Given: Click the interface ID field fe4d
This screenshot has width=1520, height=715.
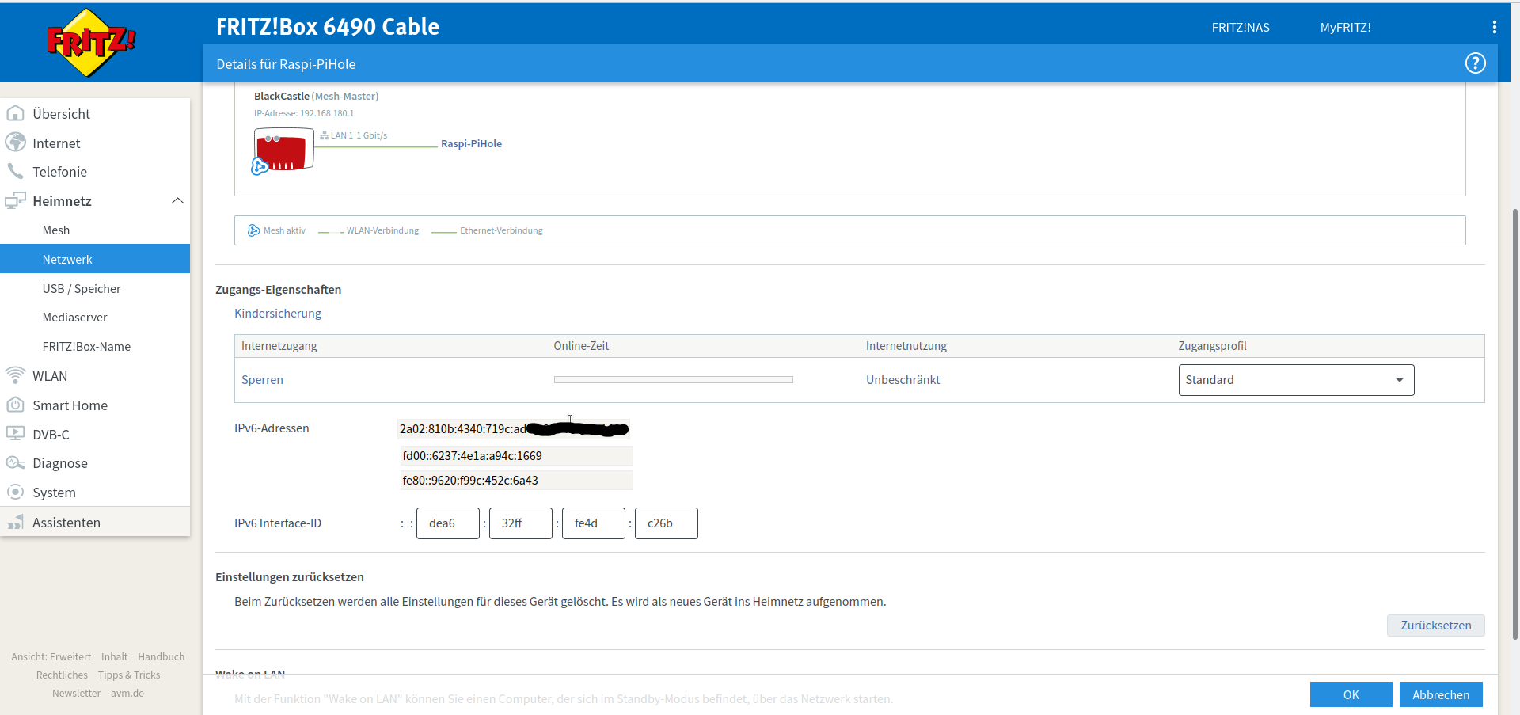Looking at the screenshot, I should (x=593, y=523).
